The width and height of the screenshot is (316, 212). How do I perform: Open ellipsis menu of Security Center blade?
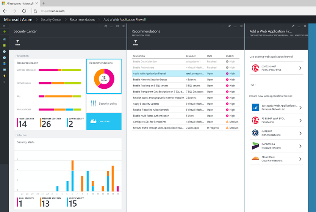click(99, 26)
